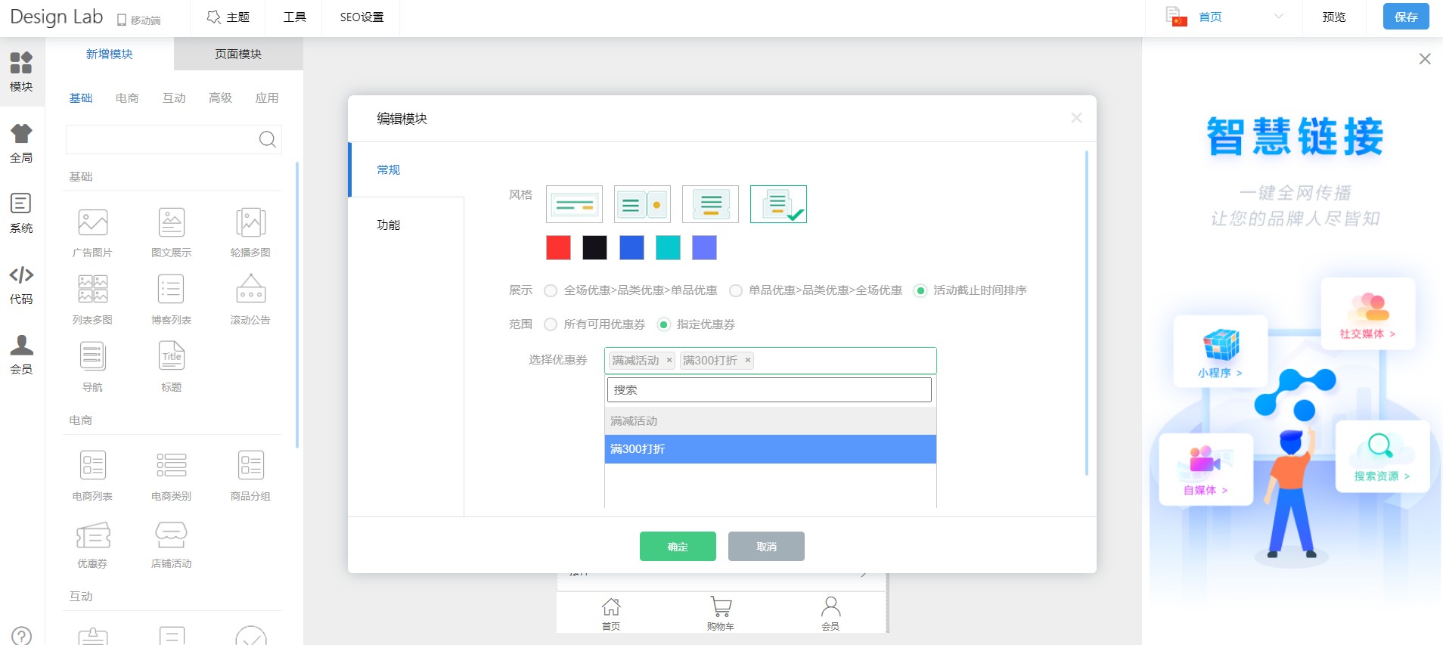Switch to 移动端 mobile view
This screenshot has width=1443, height=645.
pos(138,20)
